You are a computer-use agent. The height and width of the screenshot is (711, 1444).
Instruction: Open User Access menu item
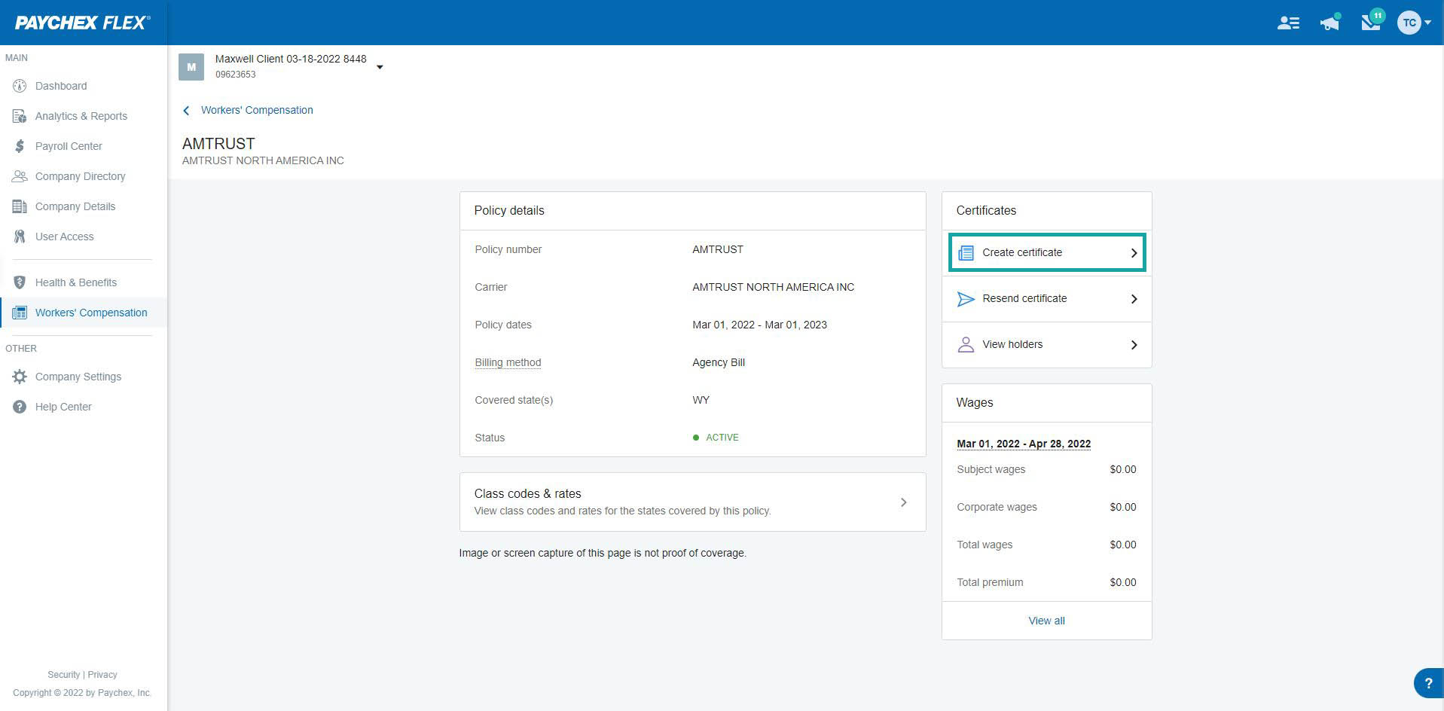(x=65, y=236)
